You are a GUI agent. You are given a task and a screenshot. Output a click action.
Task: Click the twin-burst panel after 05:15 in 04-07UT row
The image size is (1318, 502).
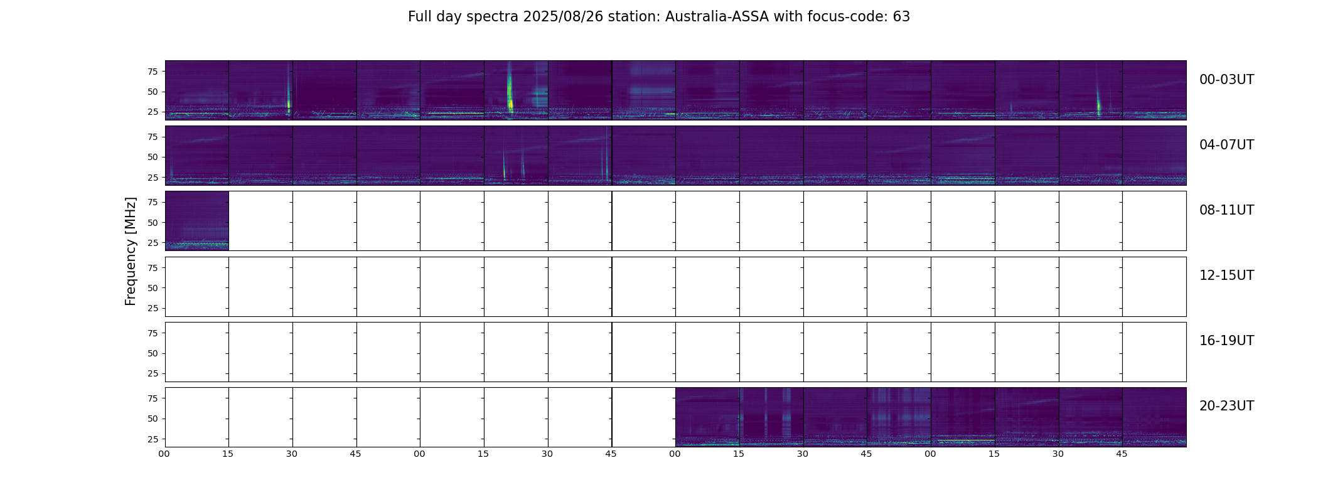[x=516, y=155]
